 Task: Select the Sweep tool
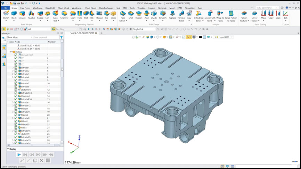(x=40, y=15)
